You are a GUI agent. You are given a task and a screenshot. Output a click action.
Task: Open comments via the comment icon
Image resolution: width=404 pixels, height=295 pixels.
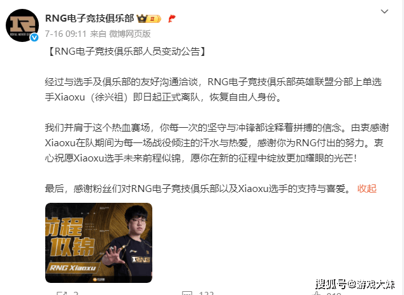(x=187, y=293)
